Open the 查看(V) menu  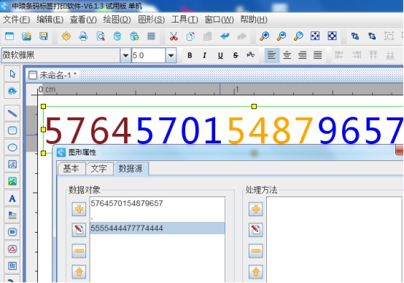[83, 20]
